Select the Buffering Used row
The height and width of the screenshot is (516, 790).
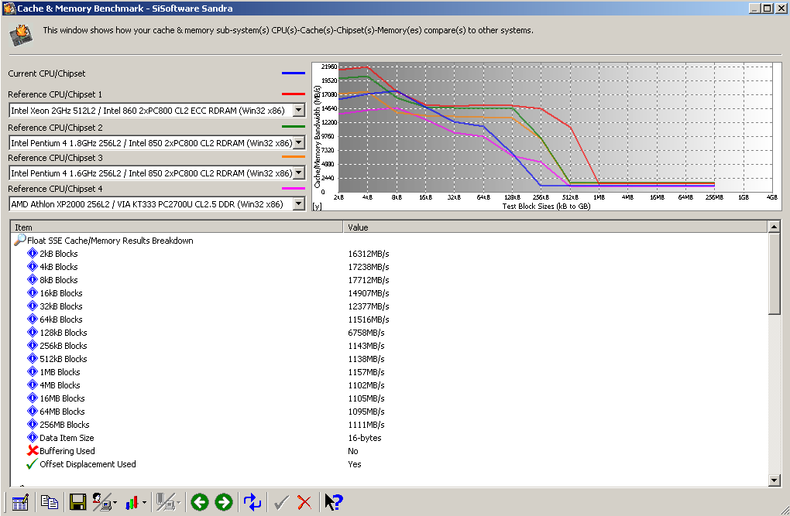67,451
